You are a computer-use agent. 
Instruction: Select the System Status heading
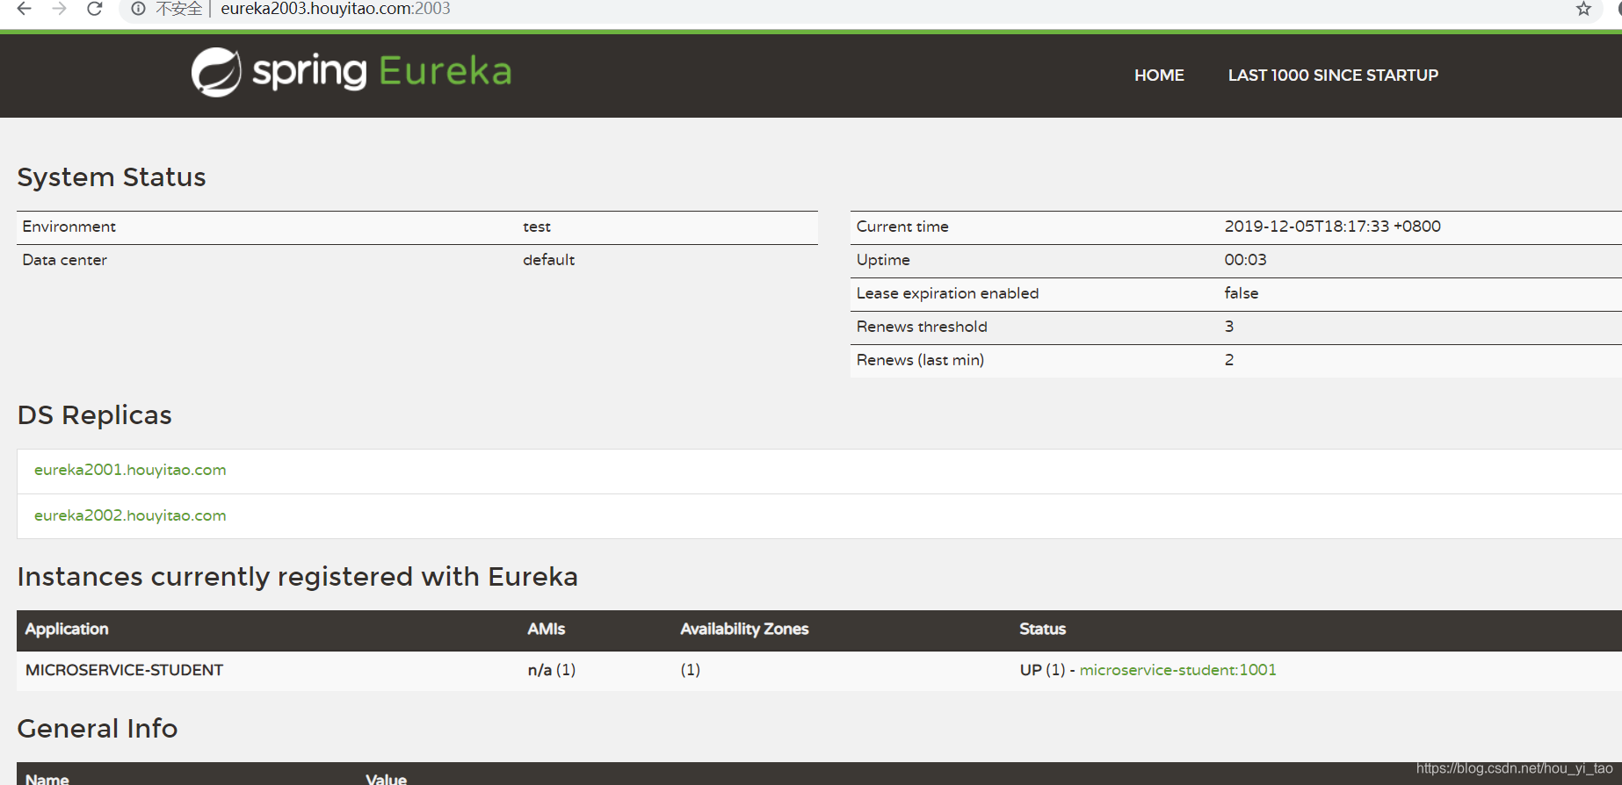[x=112, y=177]
